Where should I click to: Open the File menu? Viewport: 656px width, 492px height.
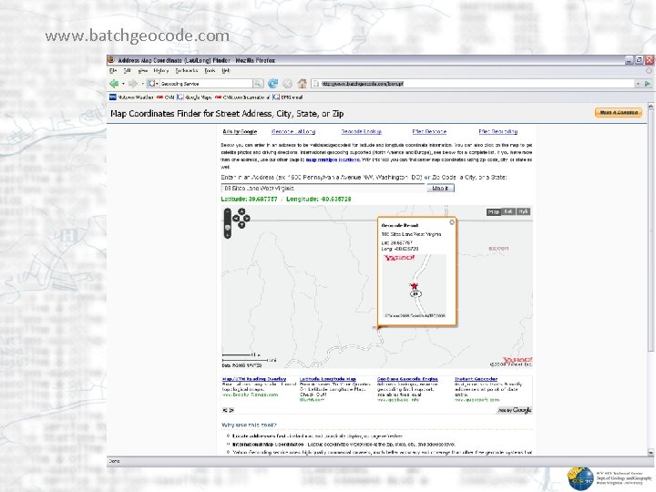(x=113, y=71)
